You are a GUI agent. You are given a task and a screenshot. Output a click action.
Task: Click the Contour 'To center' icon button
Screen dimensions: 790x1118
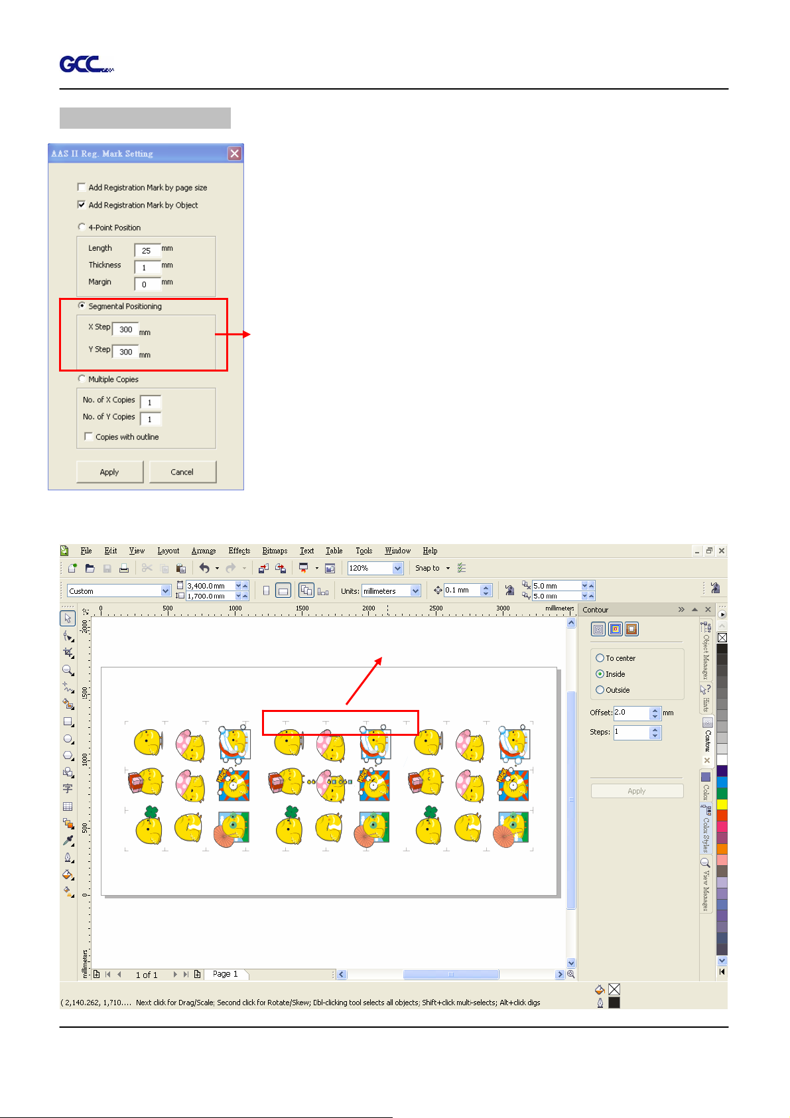pos(598,629)
